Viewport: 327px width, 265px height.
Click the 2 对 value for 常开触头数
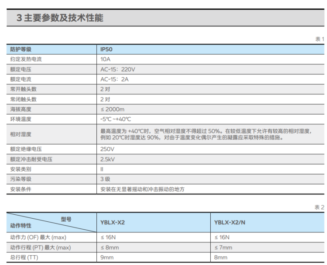(105, 90)
